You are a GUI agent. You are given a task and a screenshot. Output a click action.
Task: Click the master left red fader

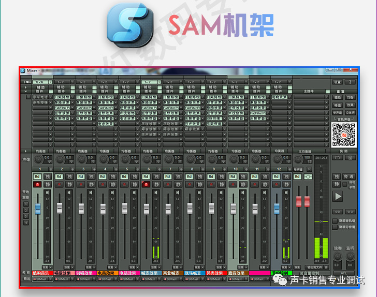tap(299, 201)
